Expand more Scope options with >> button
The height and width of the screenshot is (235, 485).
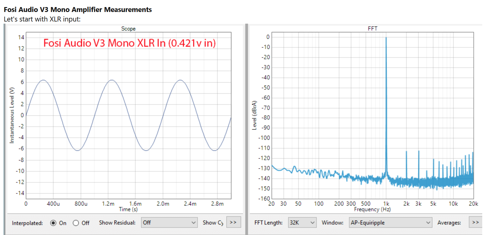(x=233, y=222)
